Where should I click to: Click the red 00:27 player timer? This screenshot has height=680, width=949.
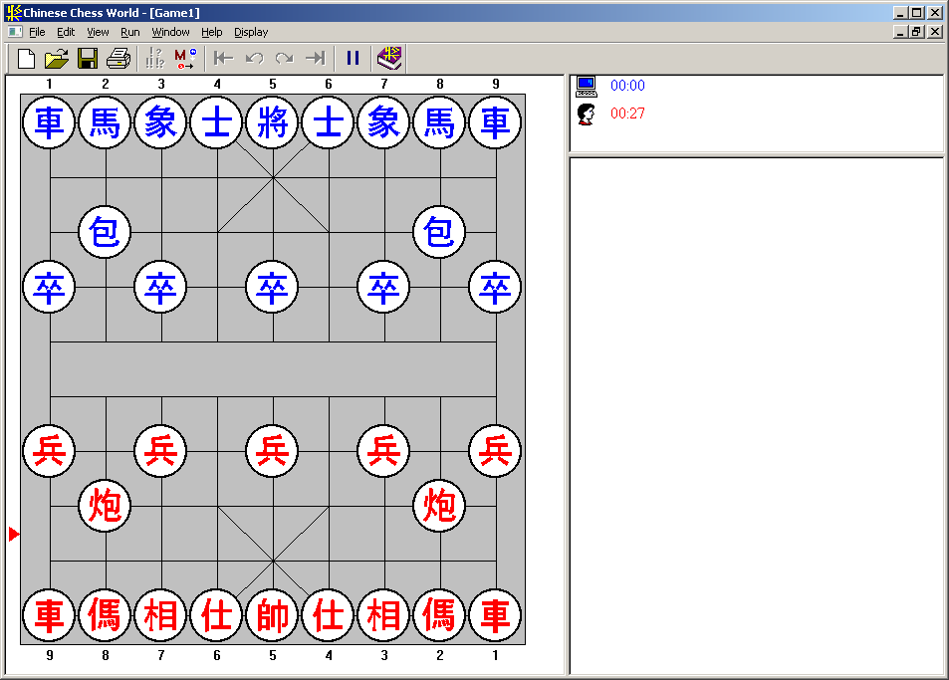[627, 113]
